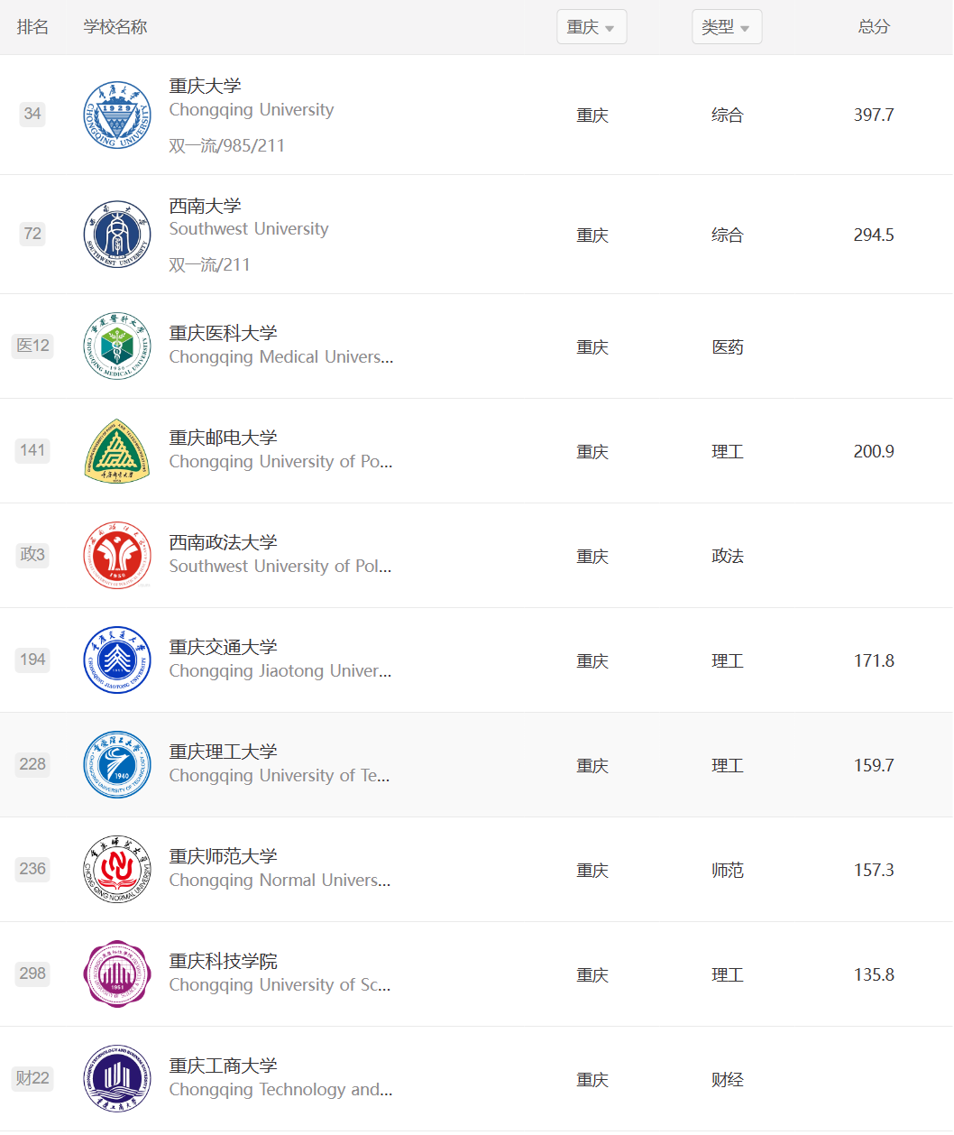Click the 重庆工商大学 logo
The width and height of the screenshot is (954, 1135).
pos(117,1079)
